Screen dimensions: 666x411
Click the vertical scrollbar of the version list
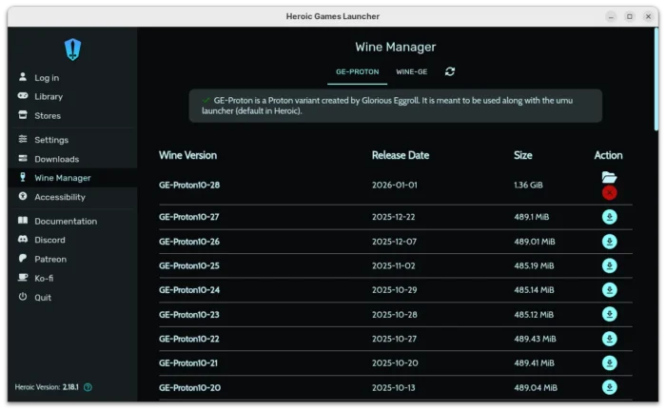pyautogui.click(x=656, y=86)
